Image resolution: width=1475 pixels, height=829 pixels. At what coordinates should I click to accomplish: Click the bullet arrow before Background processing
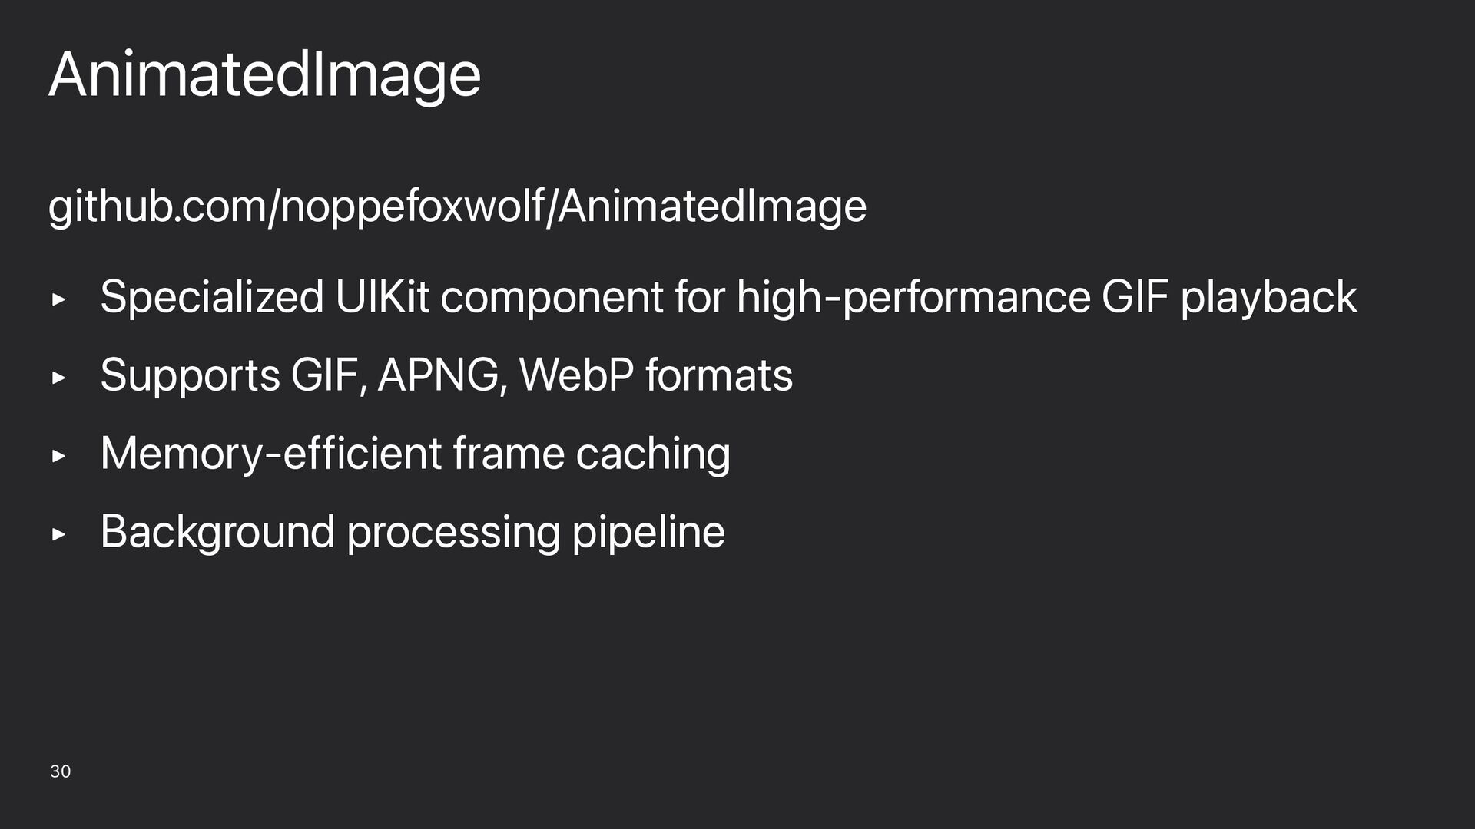click(x=58, y=533)
